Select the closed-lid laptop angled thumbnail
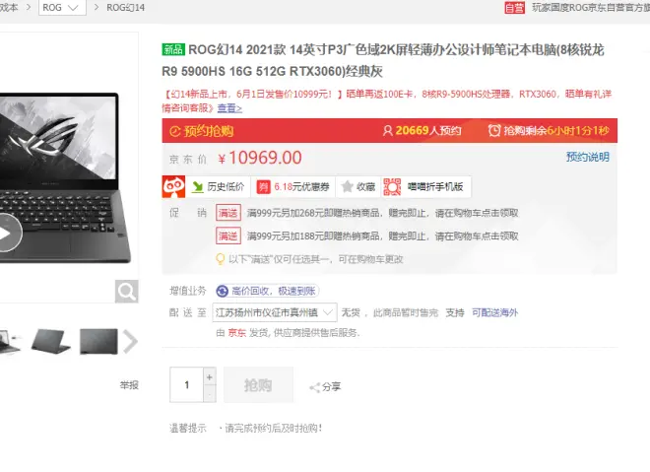This screenshot has width=650, height=472. [50, 341]
